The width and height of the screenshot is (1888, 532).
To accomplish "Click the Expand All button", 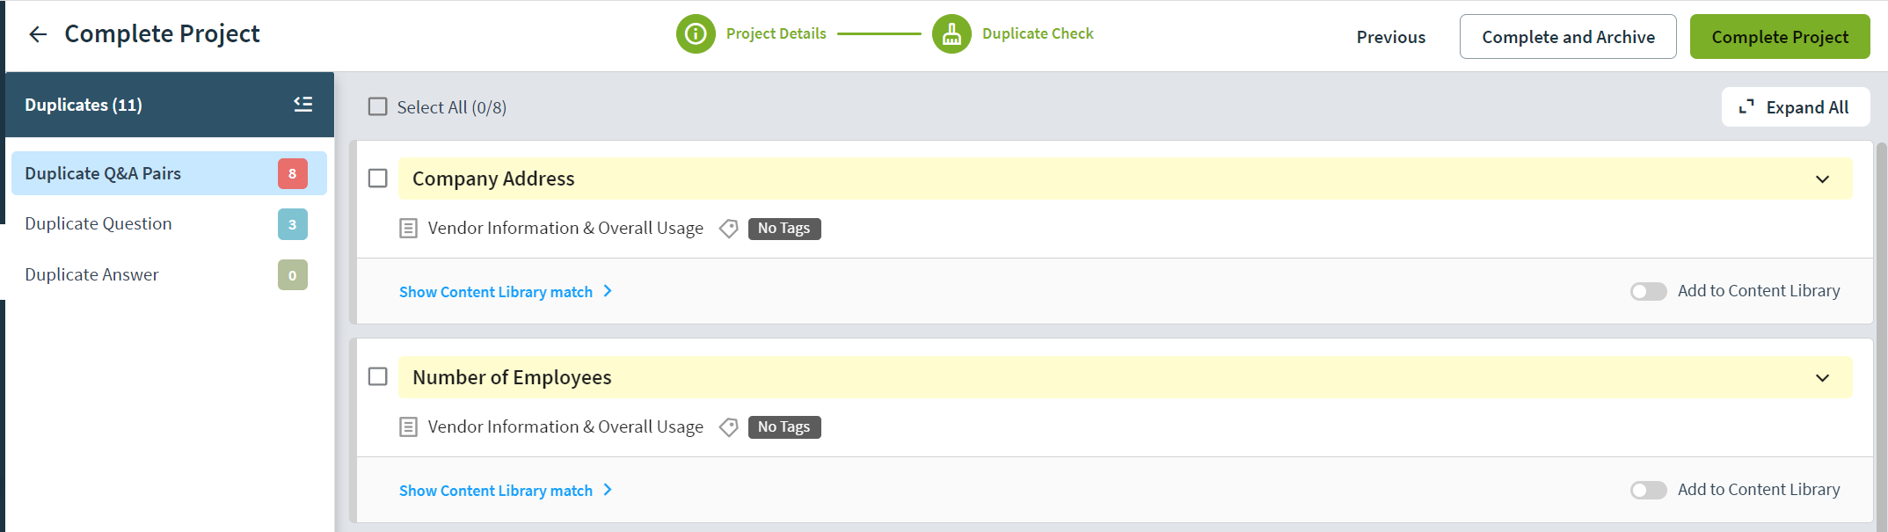I will pyautogui.click(x=1795, y=107).
